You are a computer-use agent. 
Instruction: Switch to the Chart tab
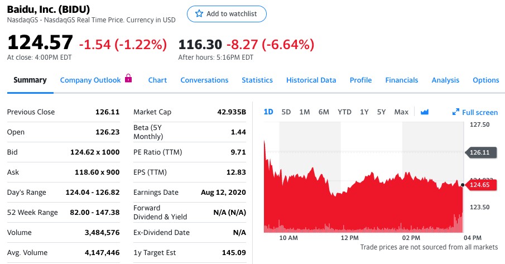[157, 80]
